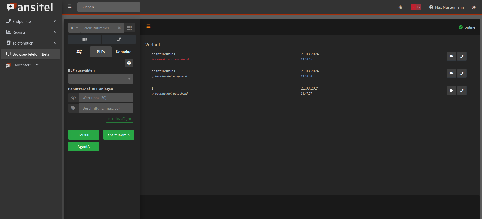Clear the Zielrufnummer field with the X
Screen dimensions: 482x219
119,28
